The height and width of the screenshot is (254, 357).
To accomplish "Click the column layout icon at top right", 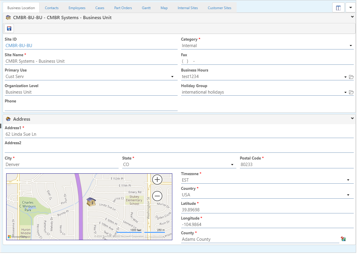I will [338, 8].
